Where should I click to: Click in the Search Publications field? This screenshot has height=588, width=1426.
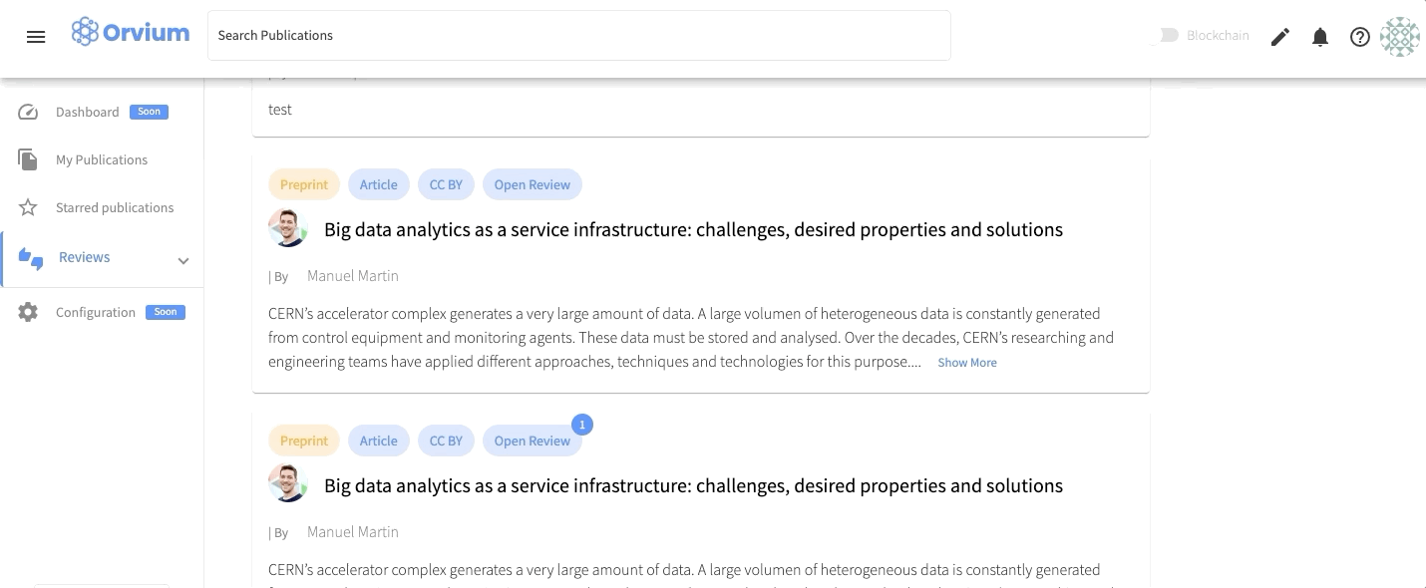pos(578,36)
